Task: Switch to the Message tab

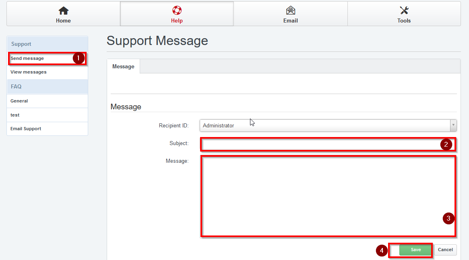Action: [123, 67]
